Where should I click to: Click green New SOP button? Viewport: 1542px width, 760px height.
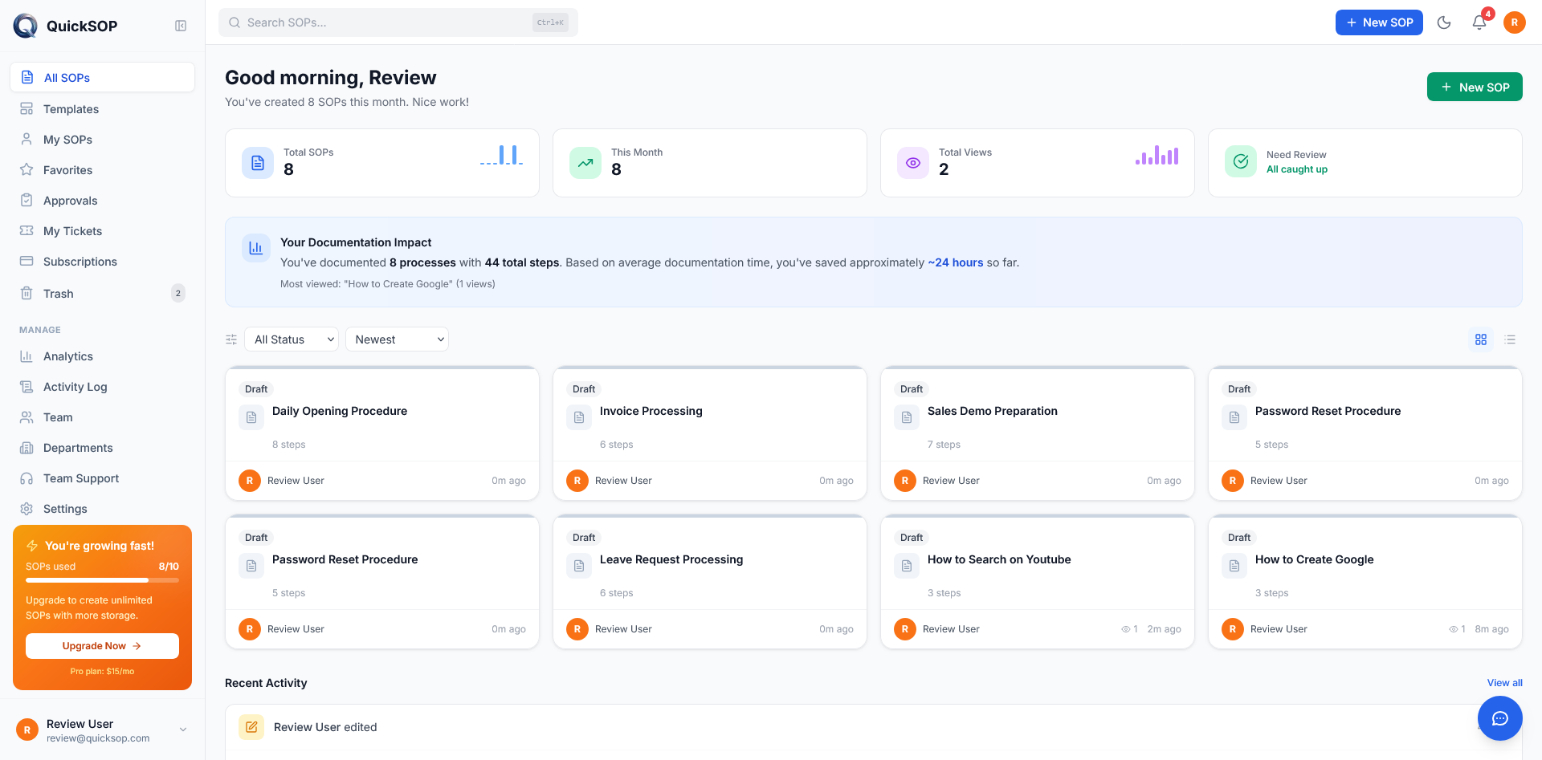(x=1475, y=87)
